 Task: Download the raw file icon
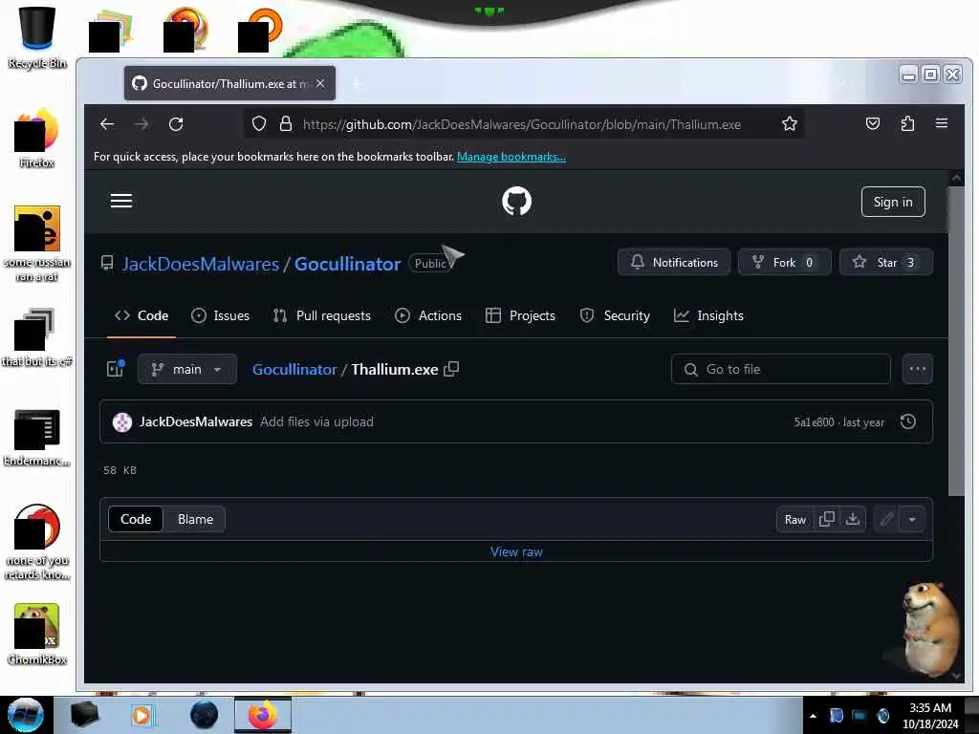pos(852,519)
